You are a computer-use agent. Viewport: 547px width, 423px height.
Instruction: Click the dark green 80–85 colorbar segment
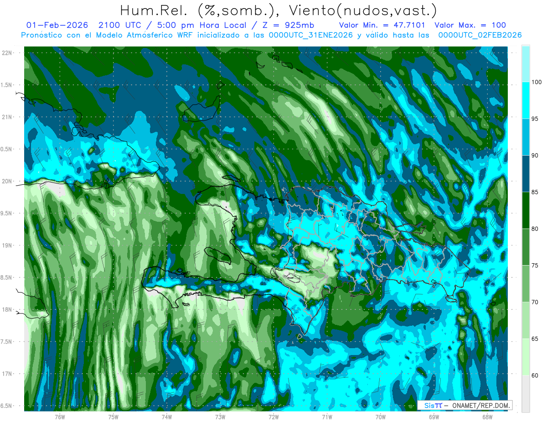tap(526, 210)
